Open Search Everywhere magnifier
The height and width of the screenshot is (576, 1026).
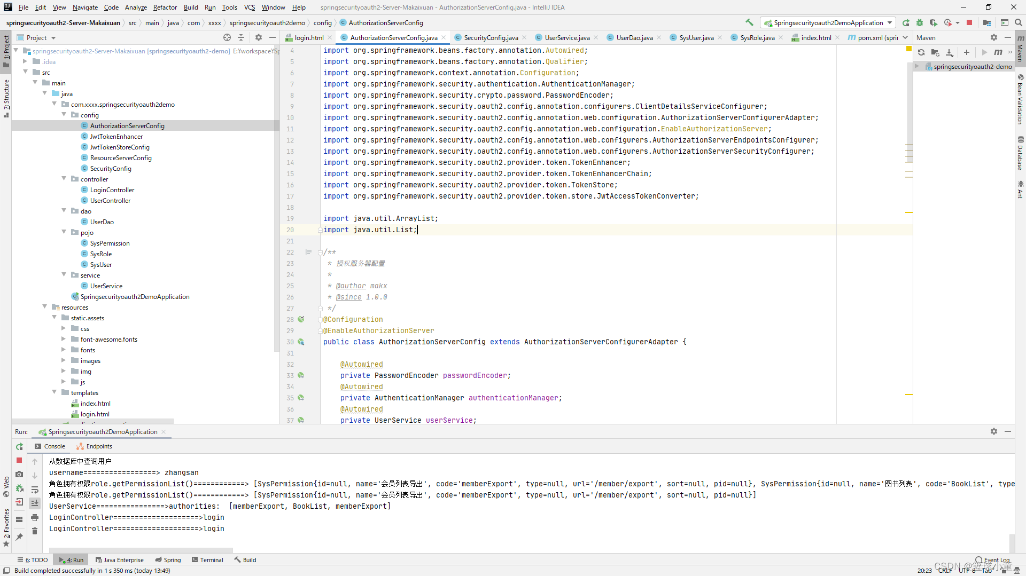[x=1019, y=22]
